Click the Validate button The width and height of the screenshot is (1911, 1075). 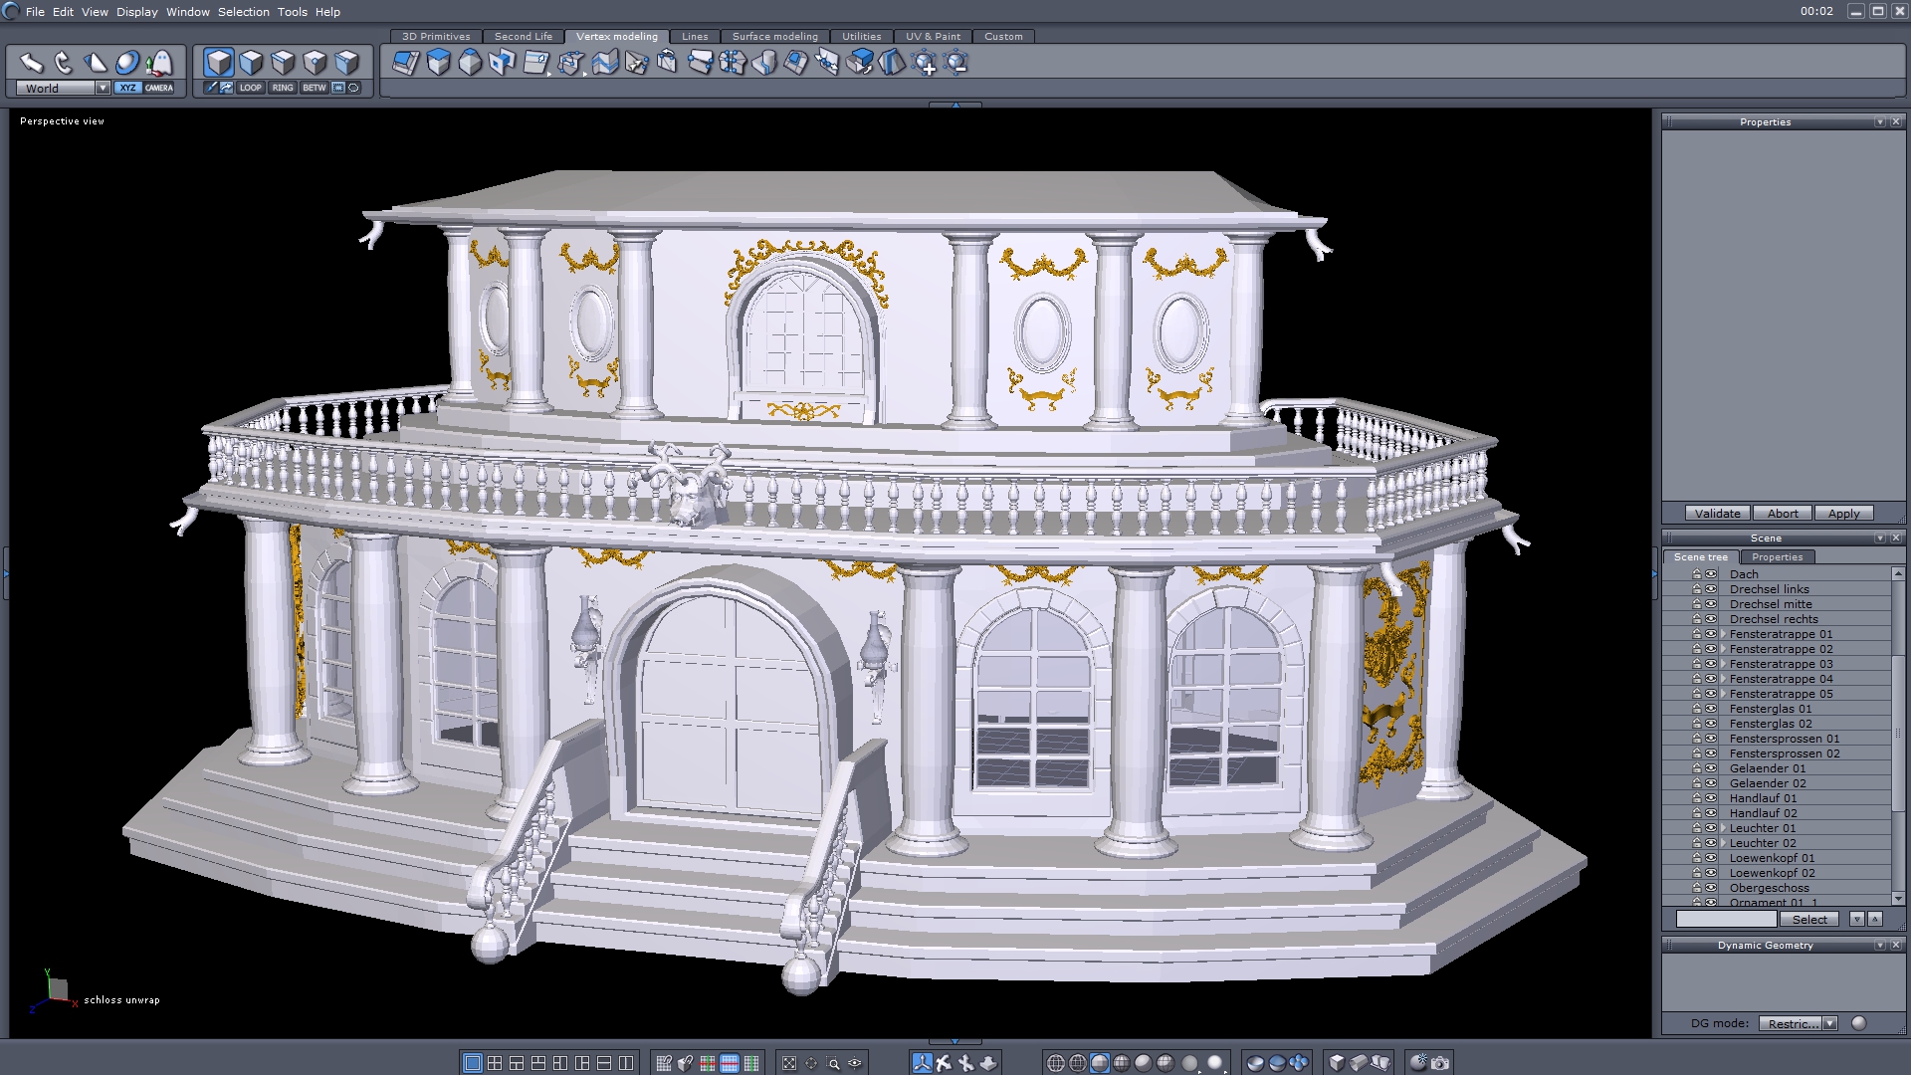1717,514
